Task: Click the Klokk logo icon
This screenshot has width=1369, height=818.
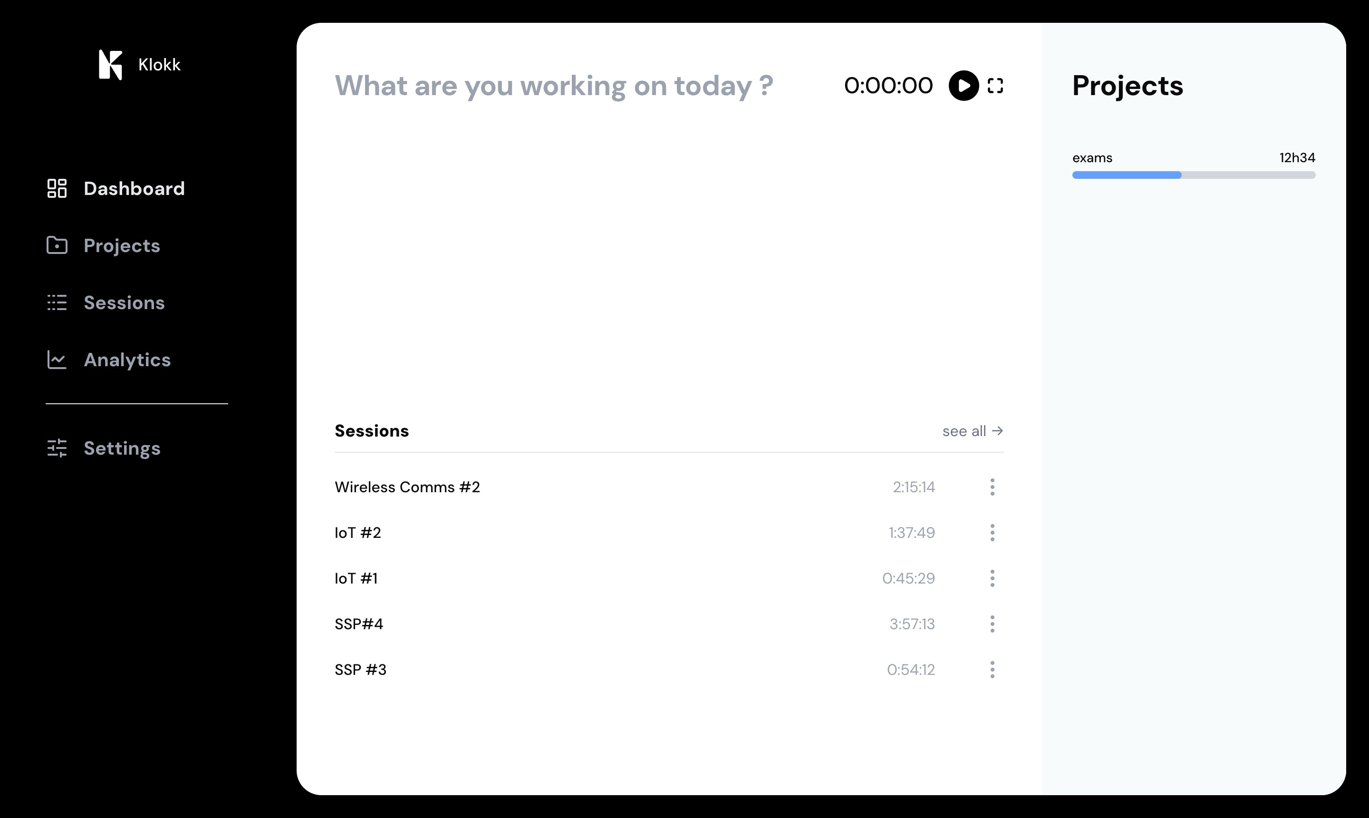Action: (110, 65)
